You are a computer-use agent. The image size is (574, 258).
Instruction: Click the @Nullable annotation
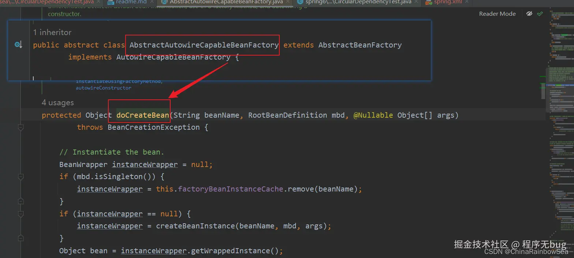pyautogui.click(x=373, y=115)
